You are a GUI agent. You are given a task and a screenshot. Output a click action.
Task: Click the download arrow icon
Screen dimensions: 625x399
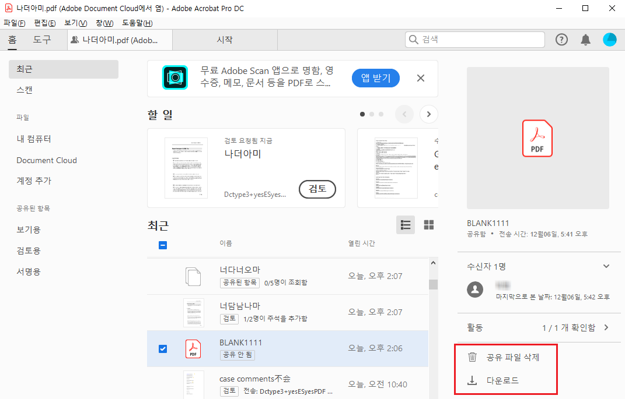[472, 380]
